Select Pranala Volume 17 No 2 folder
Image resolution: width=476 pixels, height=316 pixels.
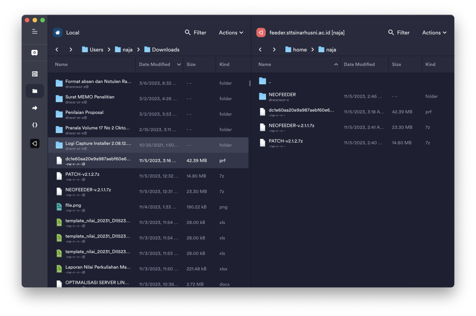pos(148,130)
